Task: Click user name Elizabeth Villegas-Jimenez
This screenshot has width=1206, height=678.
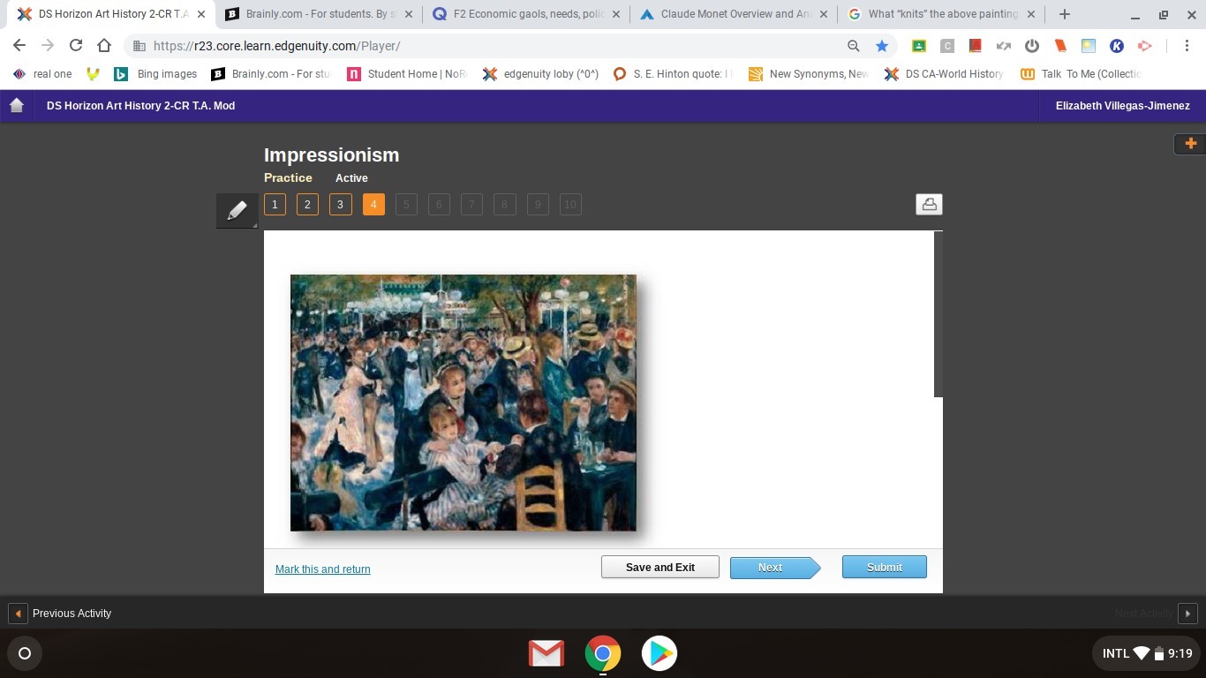Action: tap(1123, 106)
